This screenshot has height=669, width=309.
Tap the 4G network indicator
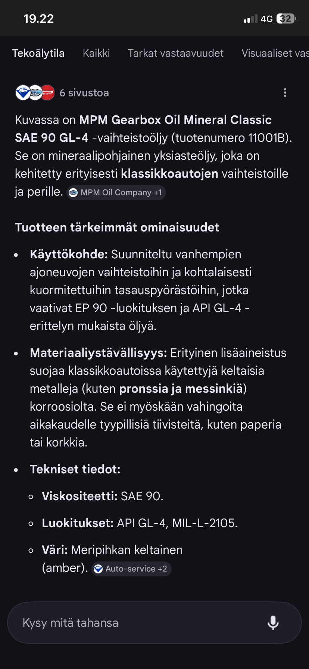click(266, 19)
